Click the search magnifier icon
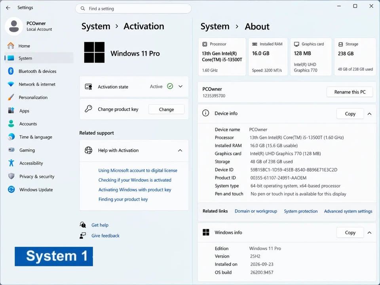The height and width of the screenshot is (285, 380). (x=83, y=8)
